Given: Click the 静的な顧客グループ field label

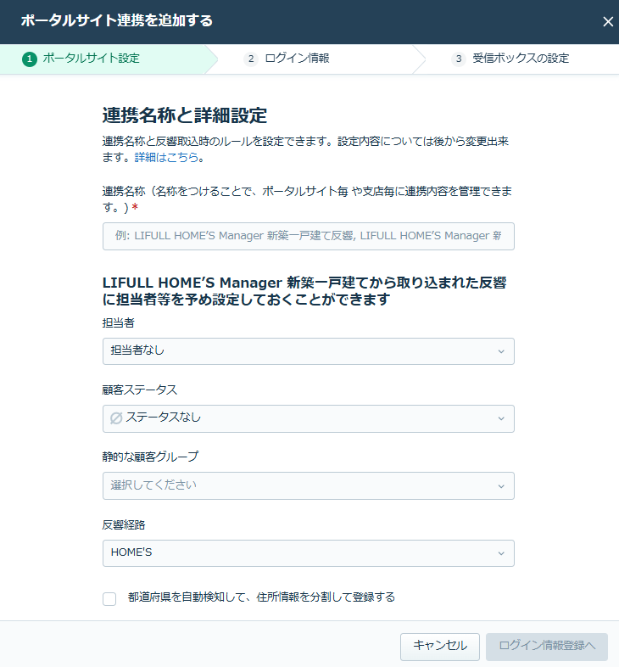Looking at the screenshot, I should point(150,457).
